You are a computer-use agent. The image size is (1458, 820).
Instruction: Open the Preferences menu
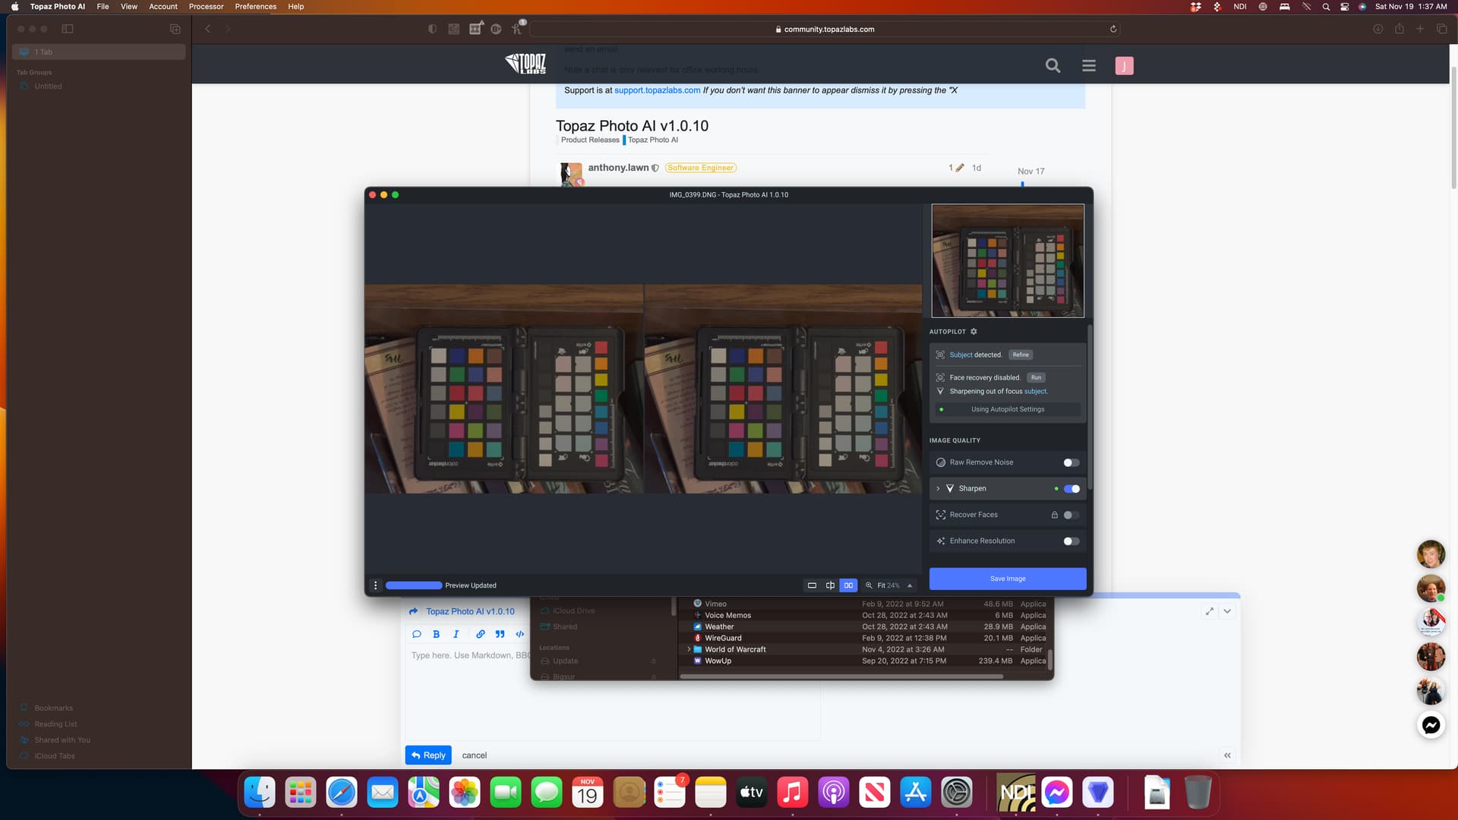(x=255, y=6)
